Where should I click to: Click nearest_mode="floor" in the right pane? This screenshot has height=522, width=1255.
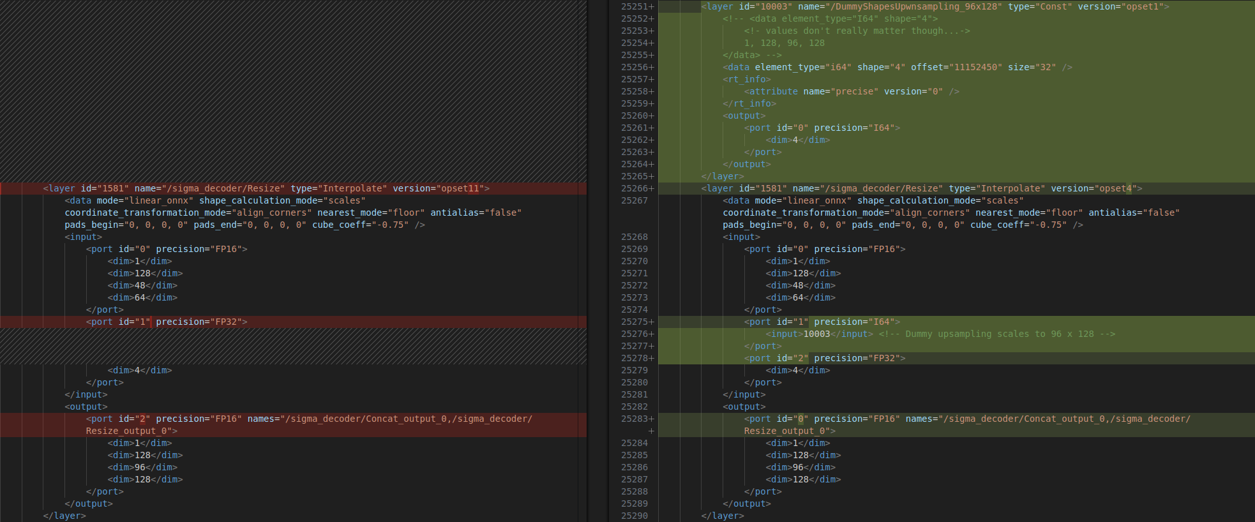[x=1029, y=213]
